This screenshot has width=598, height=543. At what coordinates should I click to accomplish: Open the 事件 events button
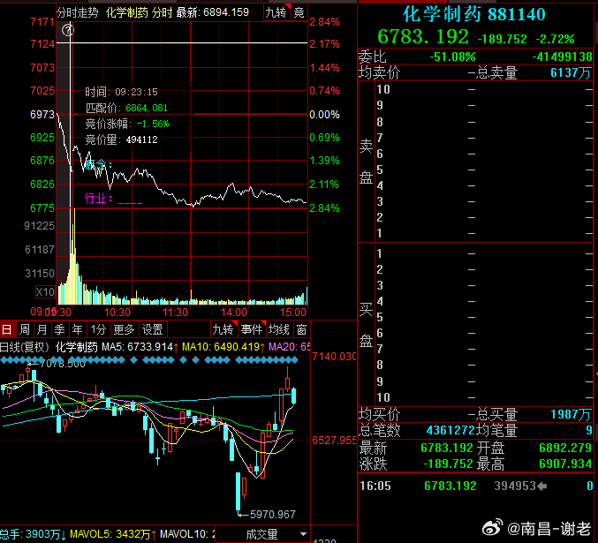(x=252, y=329)
